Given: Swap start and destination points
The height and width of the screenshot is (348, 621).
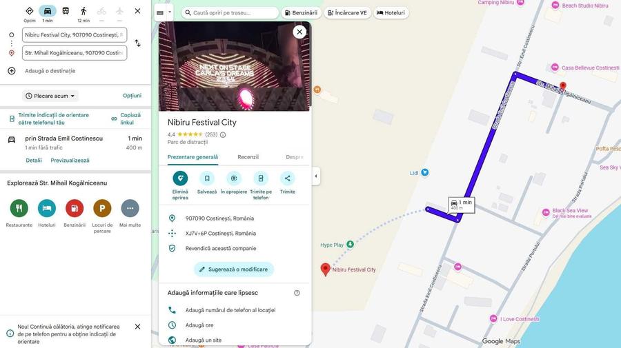Looking at the screenshot, I should pos(137,43).
